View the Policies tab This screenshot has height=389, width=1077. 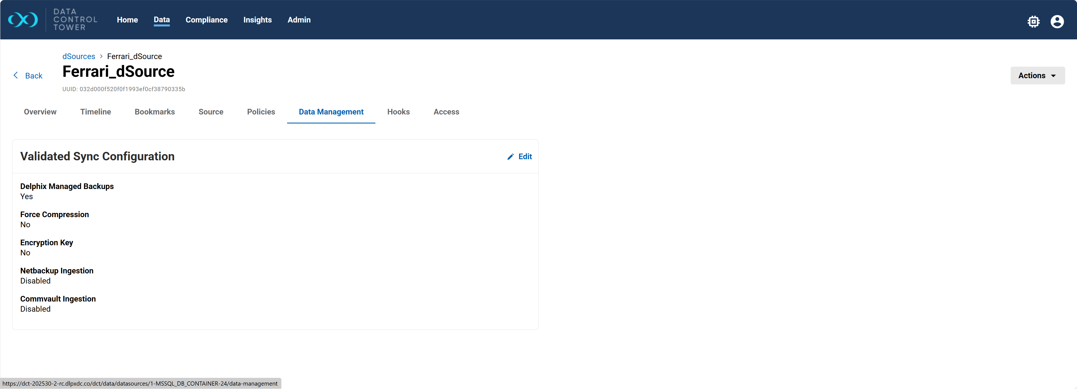tap(261, 112)
